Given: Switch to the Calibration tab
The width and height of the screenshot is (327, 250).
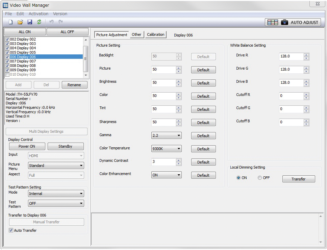Looking at the screenshot, I should coord(156,34).
